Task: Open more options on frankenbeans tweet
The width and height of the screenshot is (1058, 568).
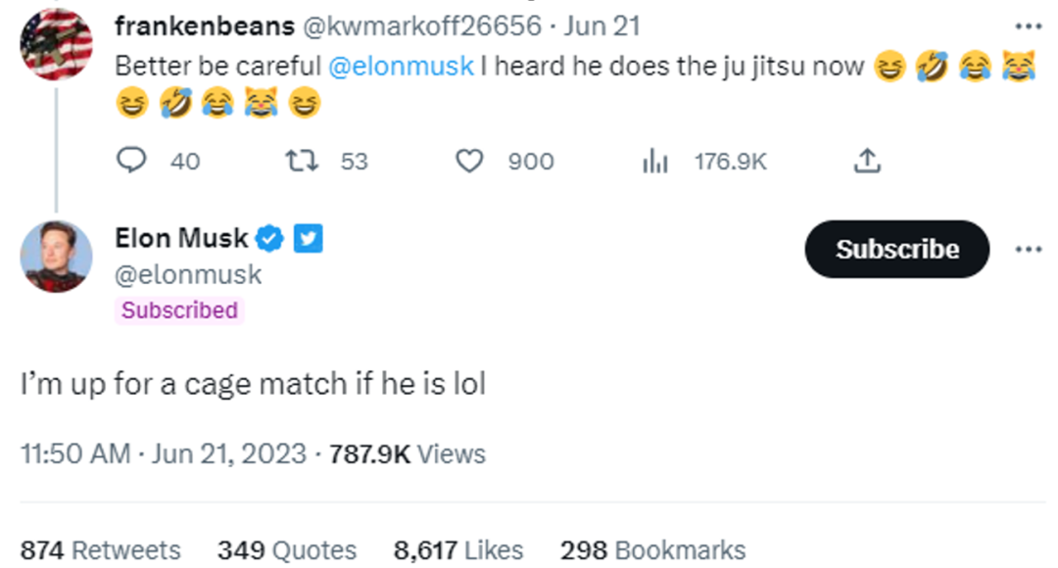Action: (1029, 26)
